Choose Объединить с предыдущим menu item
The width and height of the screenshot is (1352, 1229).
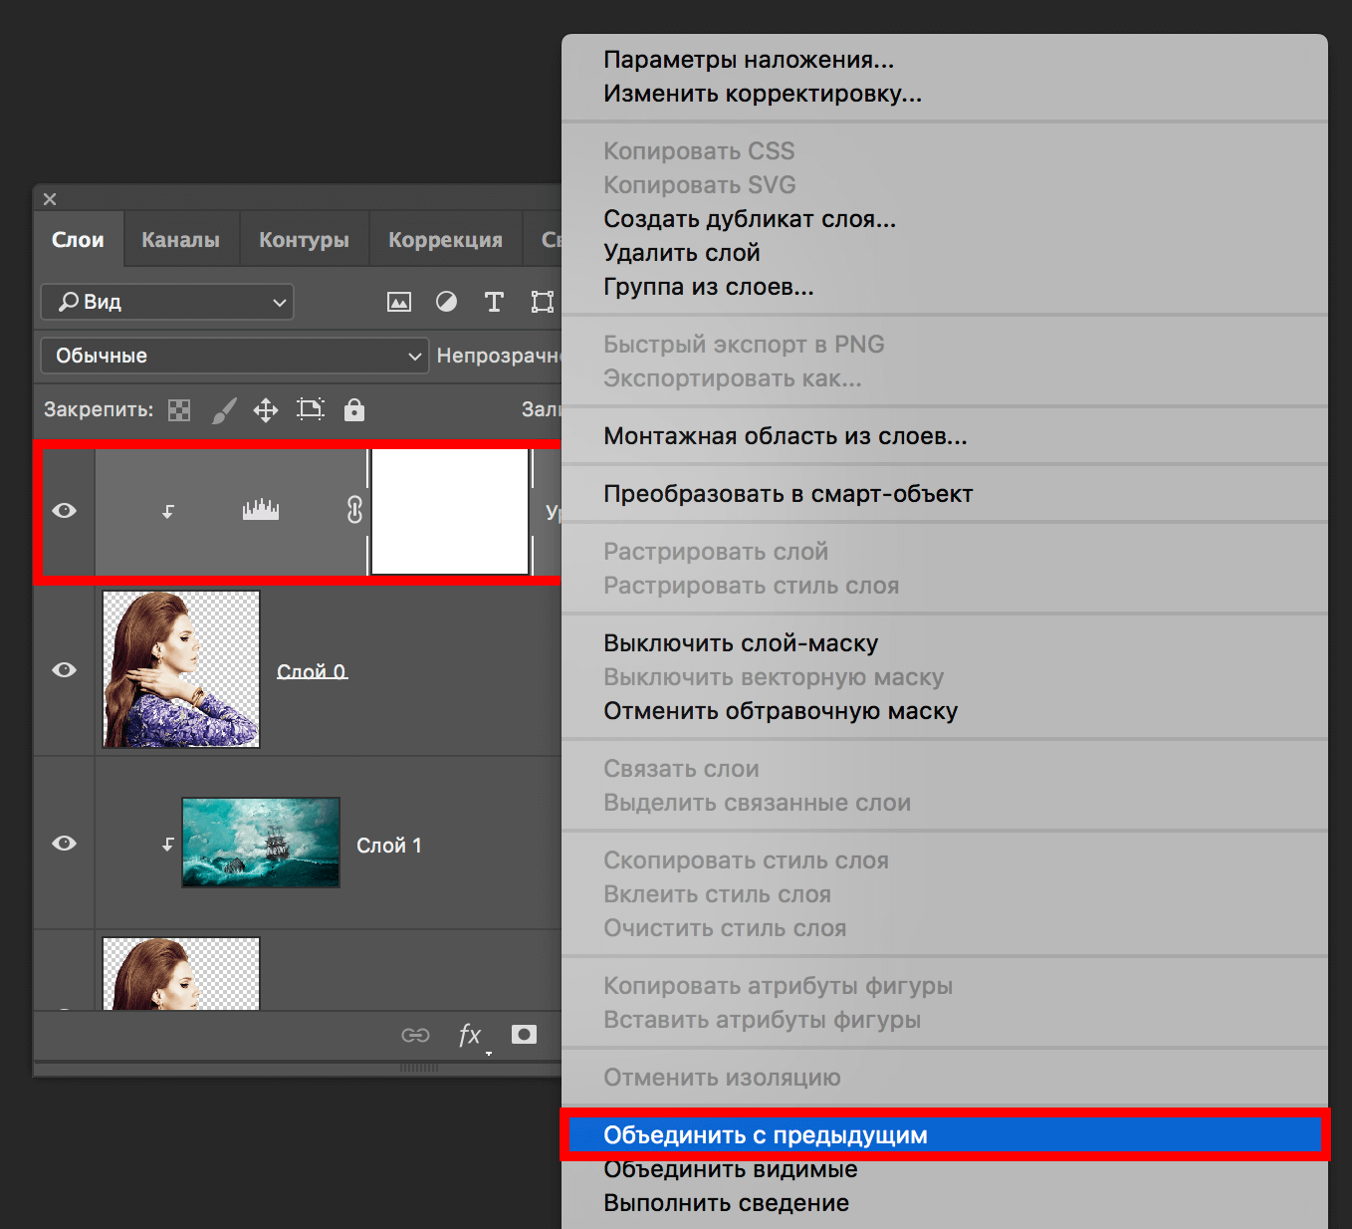(x=765, y=1135)
